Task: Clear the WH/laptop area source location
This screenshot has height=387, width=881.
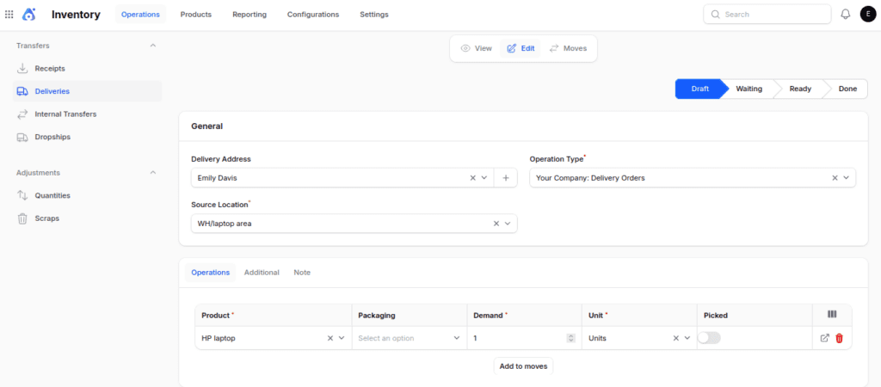Action: [496, 224]
